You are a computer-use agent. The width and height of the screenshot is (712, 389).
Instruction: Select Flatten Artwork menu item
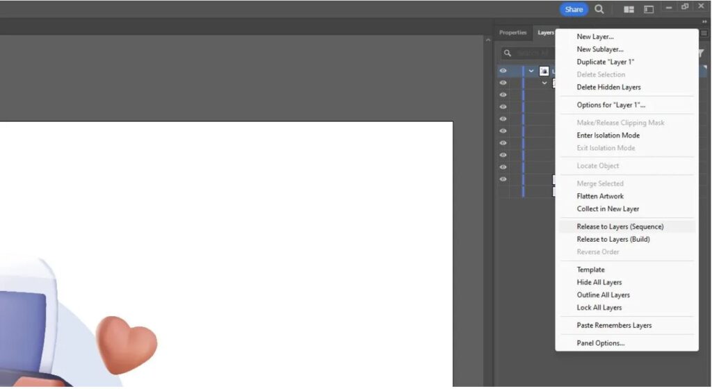coord(600,197)
